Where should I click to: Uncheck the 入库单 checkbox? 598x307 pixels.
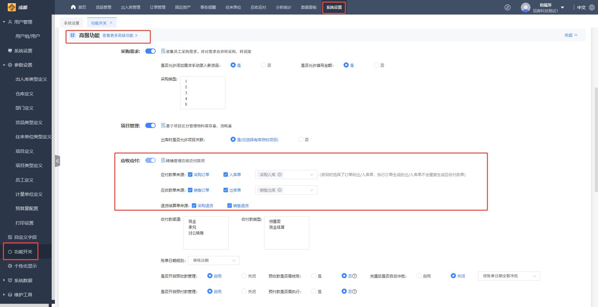click(226, 175)
